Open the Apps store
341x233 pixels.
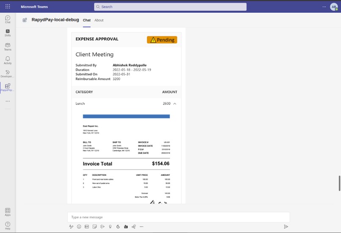8,212
